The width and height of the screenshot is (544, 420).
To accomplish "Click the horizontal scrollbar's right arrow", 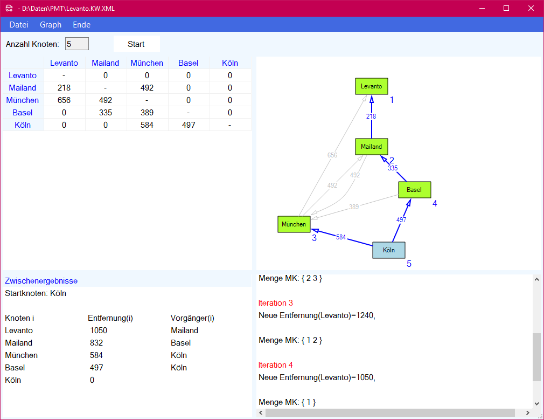I will coord(526,413).
